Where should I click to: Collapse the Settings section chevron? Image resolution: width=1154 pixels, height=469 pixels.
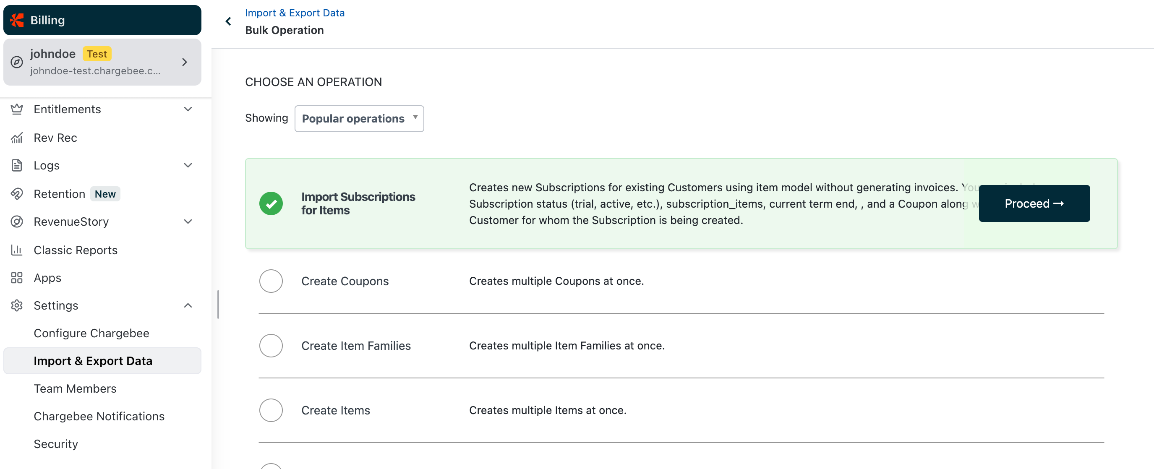188,305
